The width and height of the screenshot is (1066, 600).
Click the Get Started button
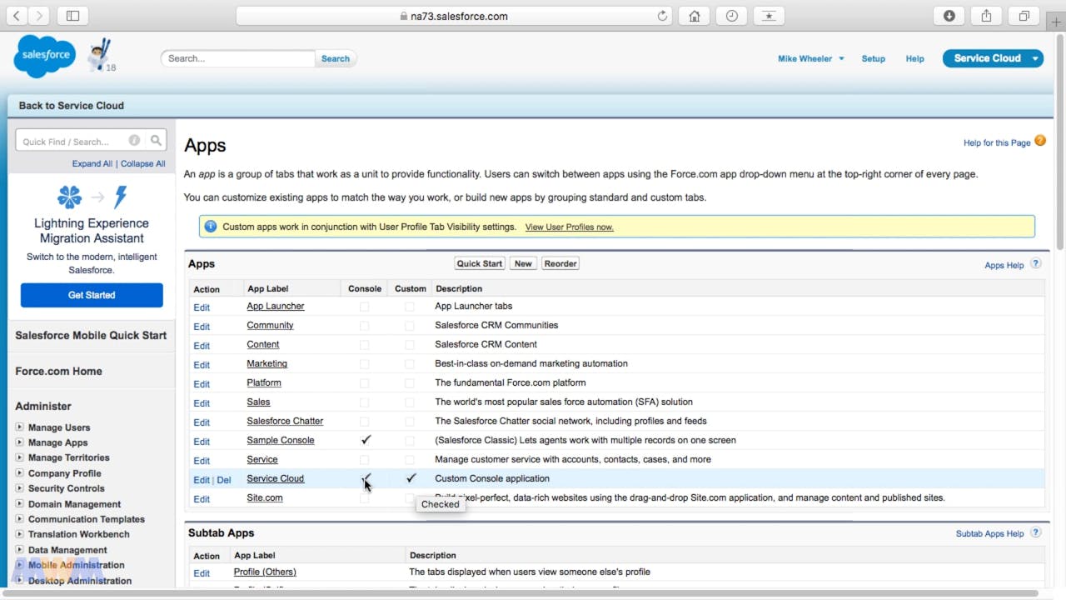(92, 295)
